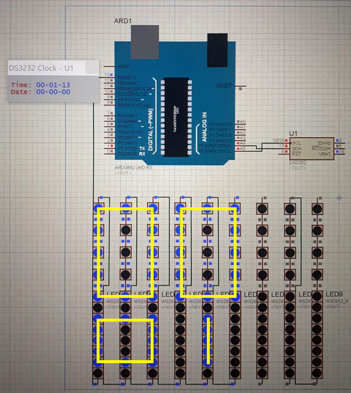The height and width of the screenshot is (393, 351).
Task: Click the black power jack on the Arduino
Action: pyautogui.click(x=218, y=50)
